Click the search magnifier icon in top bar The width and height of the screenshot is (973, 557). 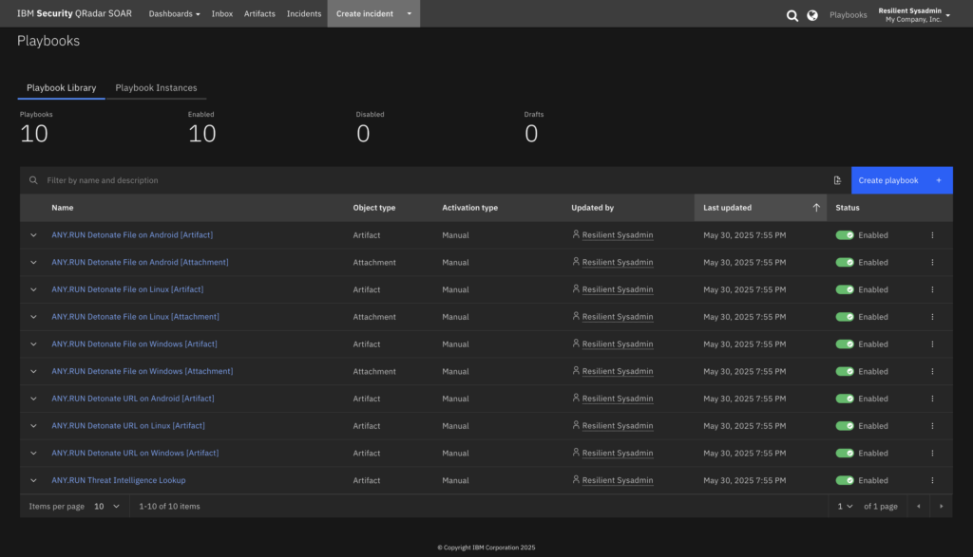click(x=792, y=15)
